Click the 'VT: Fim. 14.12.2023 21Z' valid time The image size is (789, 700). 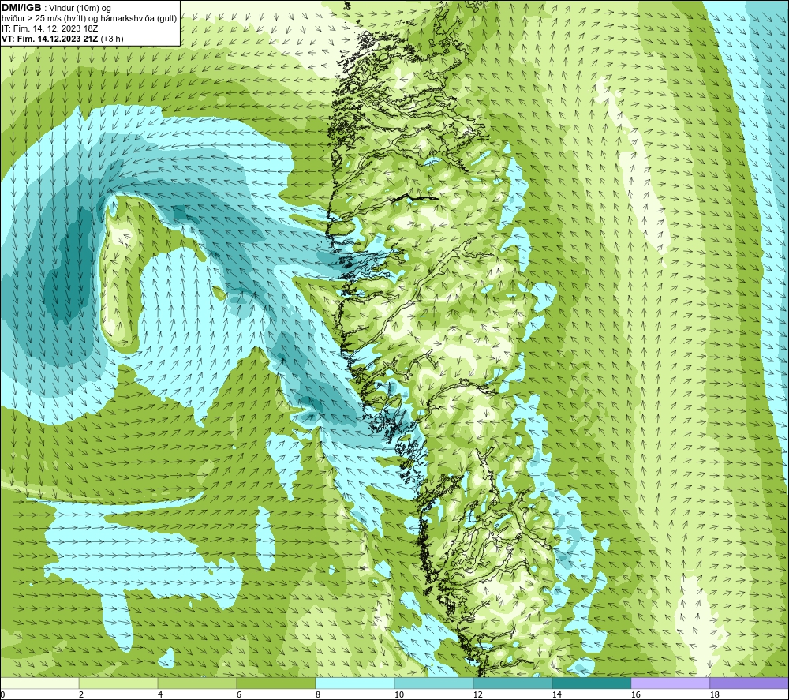click(50, 39)
